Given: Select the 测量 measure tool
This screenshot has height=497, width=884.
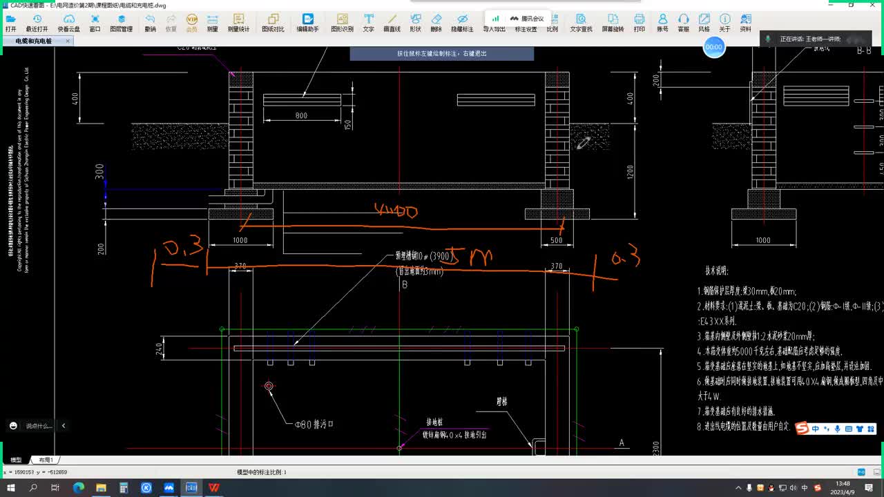Looking at the screenshot, I should pyautogui.click(x=213, y=23).
